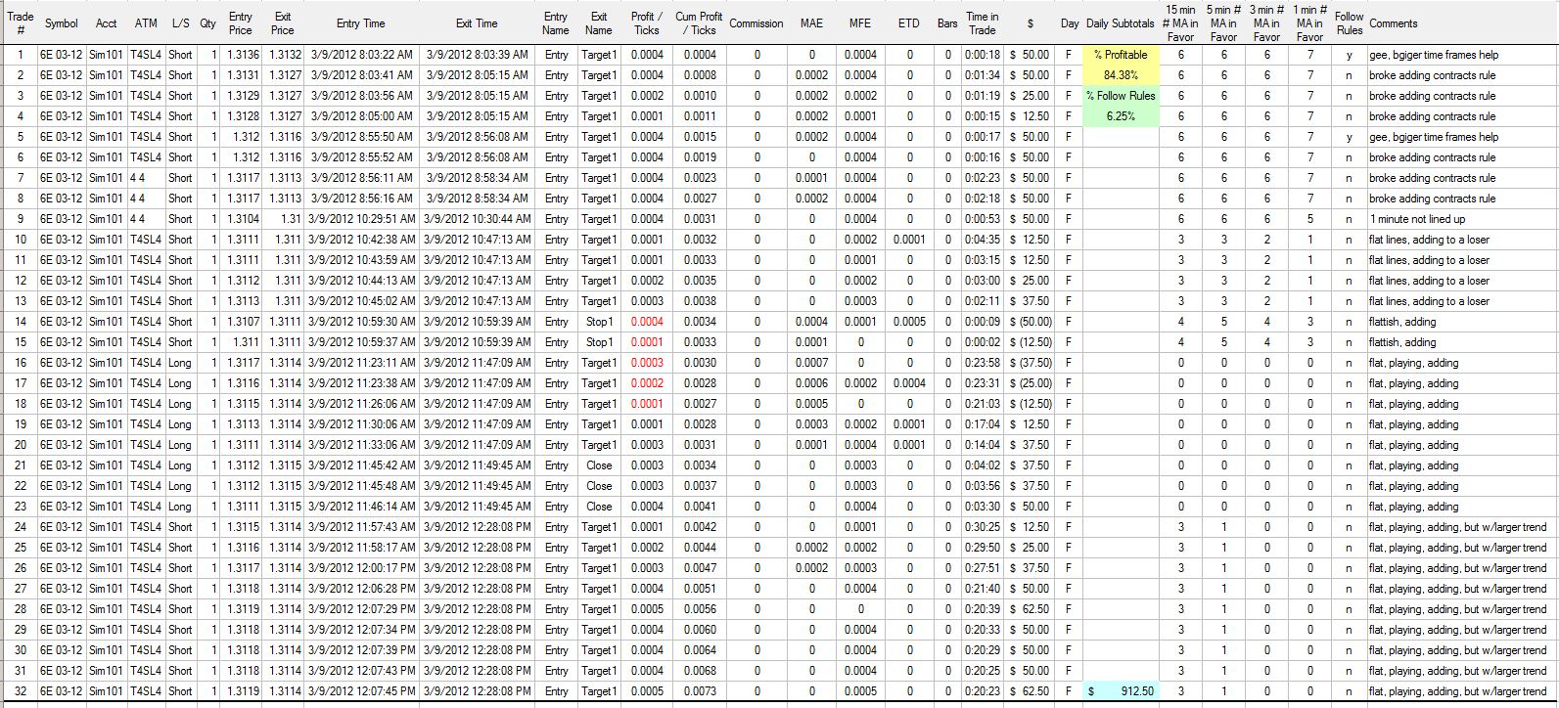Click the Follow Rules column header
This screenshot has height=708, width=1559.
1349,23
